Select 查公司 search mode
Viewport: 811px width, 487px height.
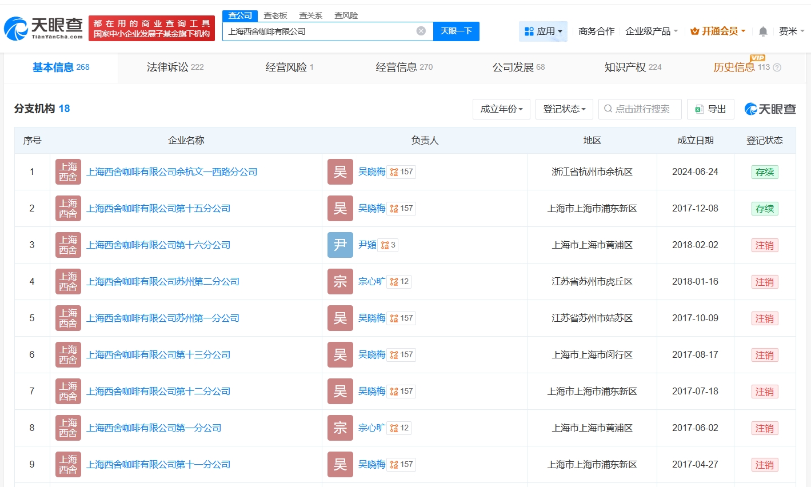coord(240,15)
